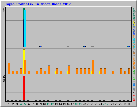The height and width of the screenshot is (107, 137).
Task: Click the green day label "18"
Action: [x=76, y=104]
